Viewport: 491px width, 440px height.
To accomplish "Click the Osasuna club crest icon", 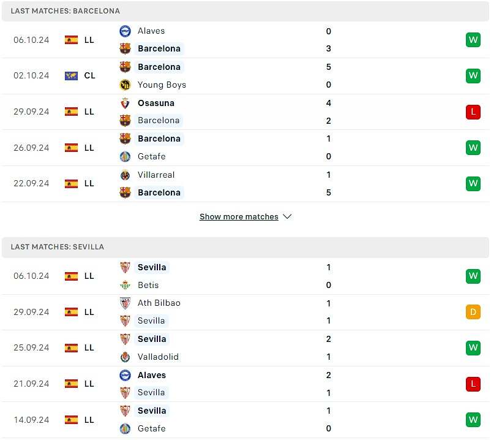I will pyautogui.click(x=126, y=103).
